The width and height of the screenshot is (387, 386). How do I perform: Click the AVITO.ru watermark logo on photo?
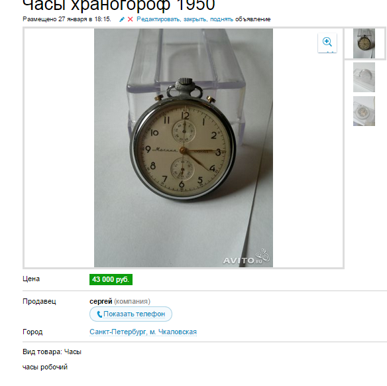(247, 257)
